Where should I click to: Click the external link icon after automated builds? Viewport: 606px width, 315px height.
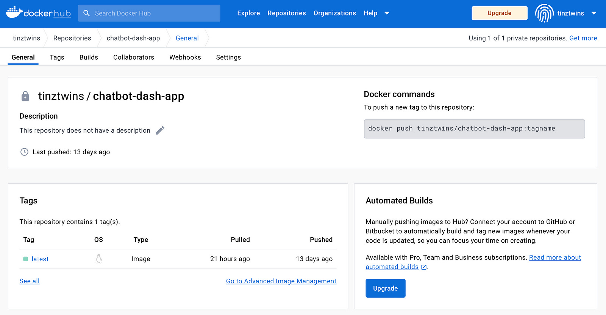coord(424,267)
